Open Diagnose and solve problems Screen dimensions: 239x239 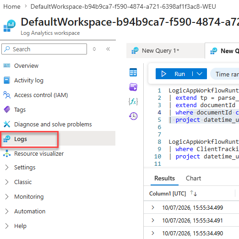[x=53, y=124]
